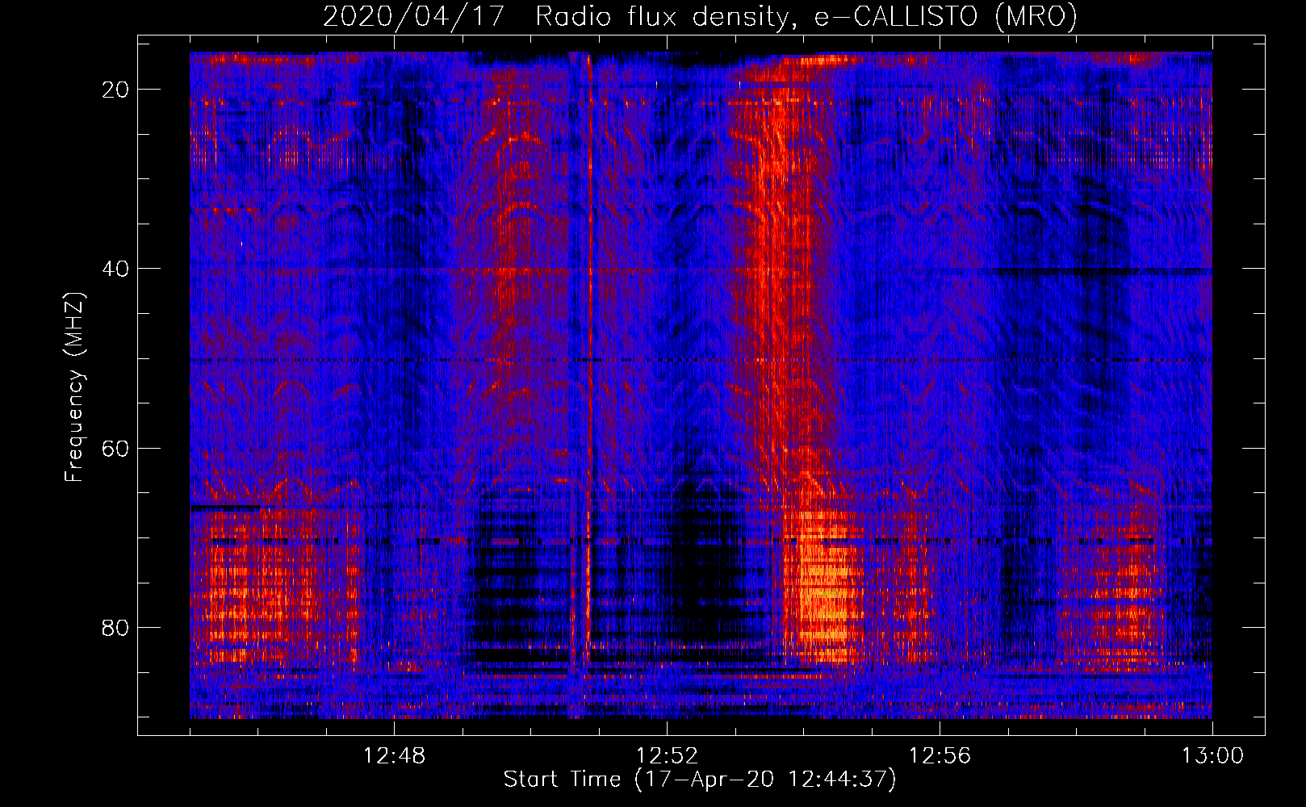Click the '20' frequency tick label
Viewport: 1306px width, 807px height.
pyautogui.click(x=116, y=90)
